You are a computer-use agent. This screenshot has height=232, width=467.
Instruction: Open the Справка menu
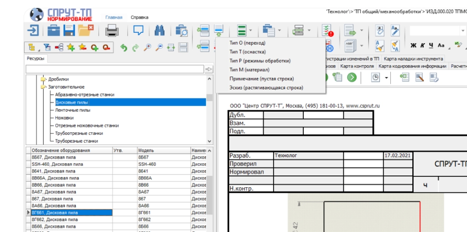[x=139, y=17]
